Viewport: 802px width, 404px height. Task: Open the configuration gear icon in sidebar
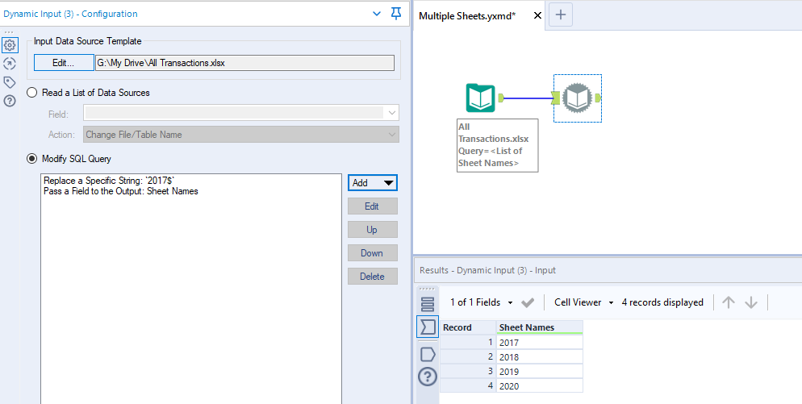pyautogui.click(x=10, y=45)
